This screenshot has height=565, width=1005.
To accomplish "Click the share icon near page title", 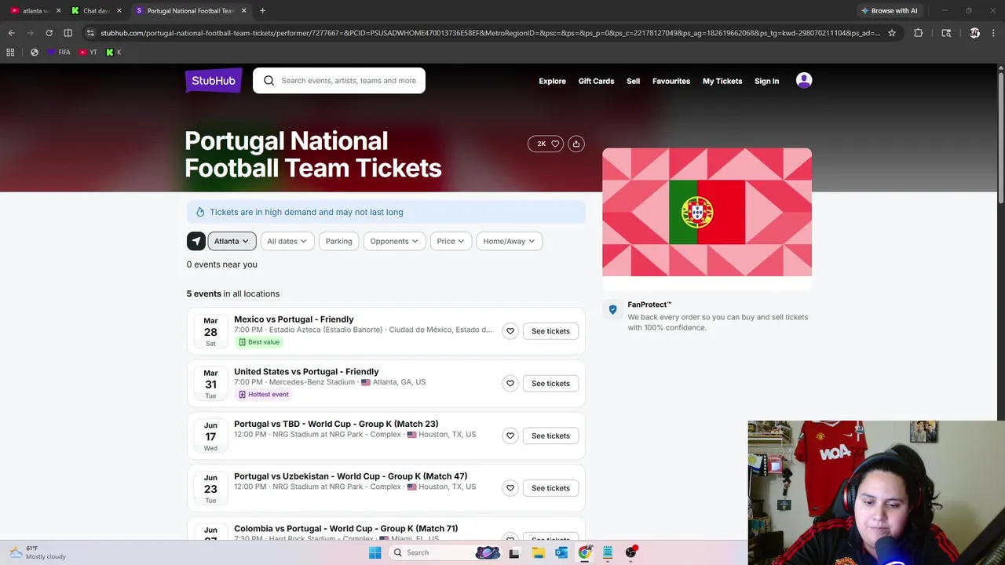I will click(x=576, y=144).
